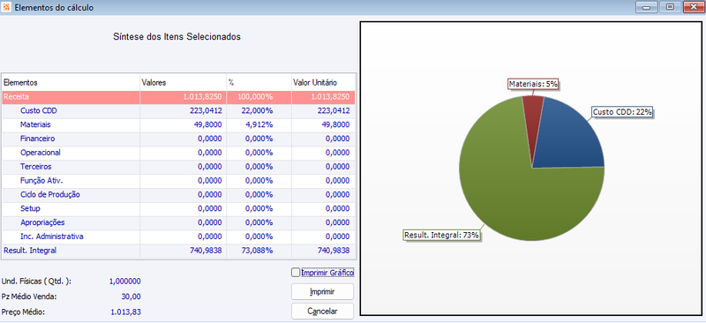Select the Result. Integral row
The width and height of the screenshot is (706, 323).
click(179, 251)
